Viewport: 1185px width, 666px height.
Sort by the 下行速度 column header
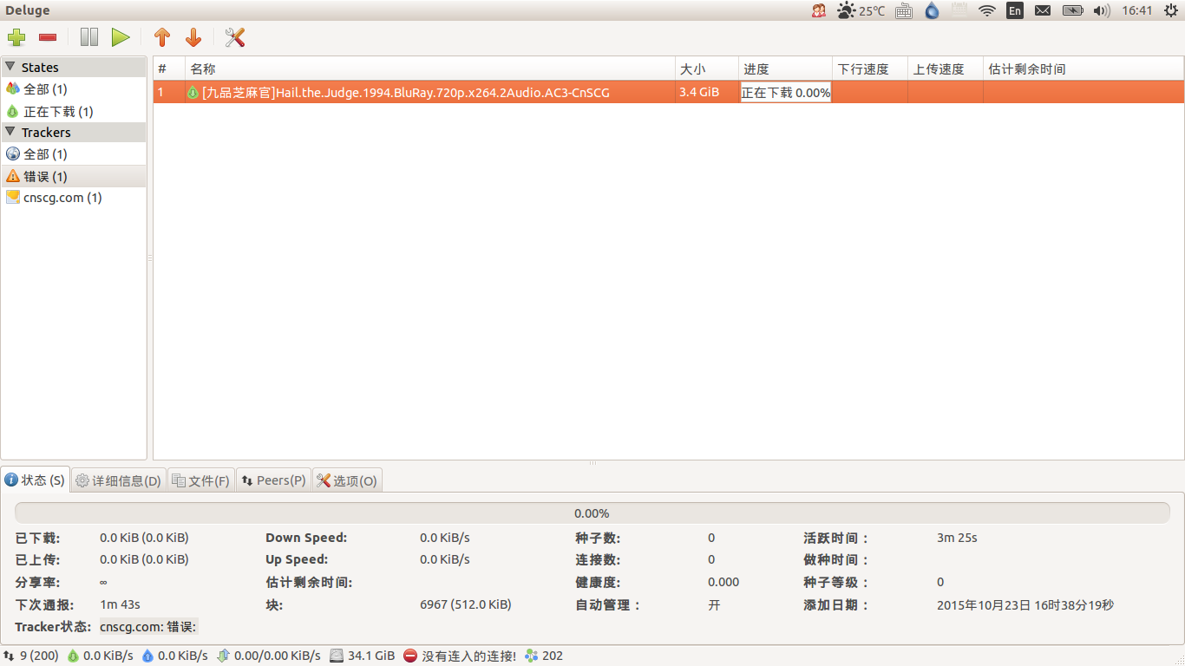coord(871,69)
